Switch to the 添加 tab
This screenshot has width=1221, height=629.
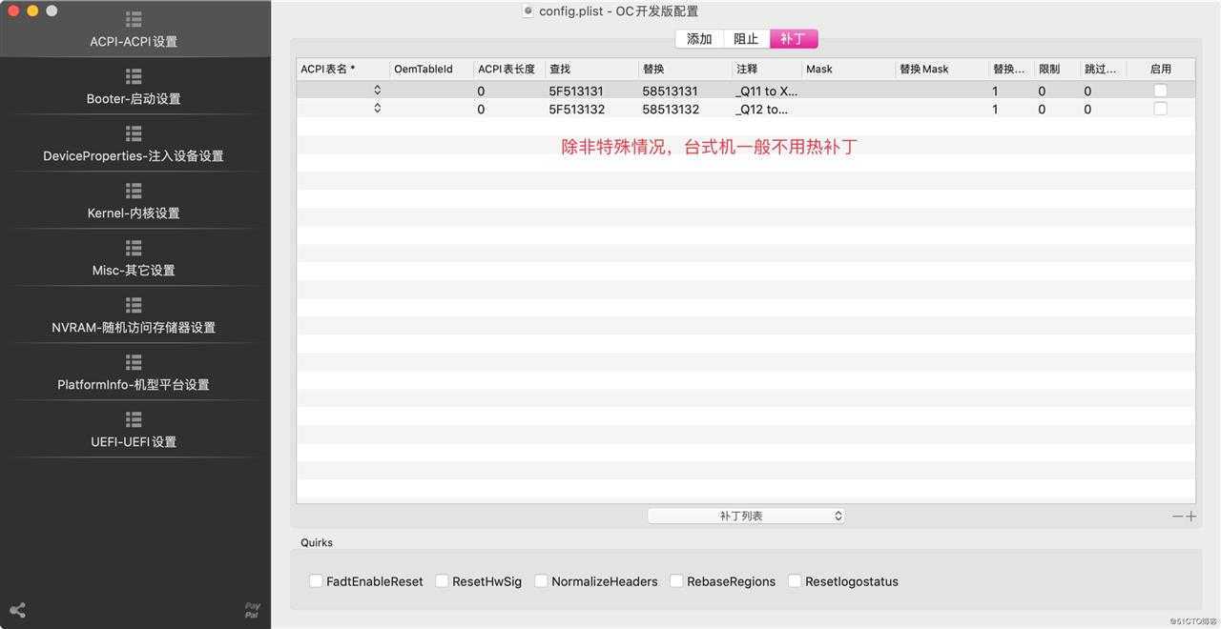pos(699,39)
